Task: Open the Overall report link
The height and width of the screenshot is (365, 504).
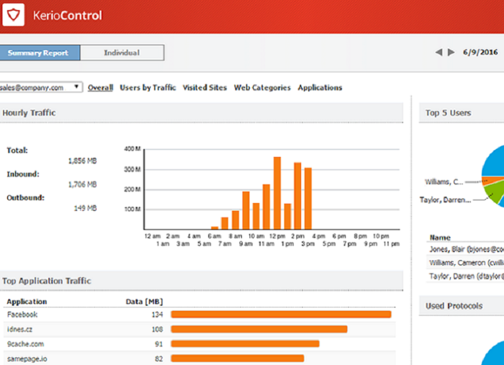Action: tap(100, 88)
